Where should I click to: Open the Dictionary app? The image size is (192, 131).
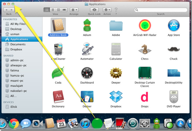tap(58, 97)
